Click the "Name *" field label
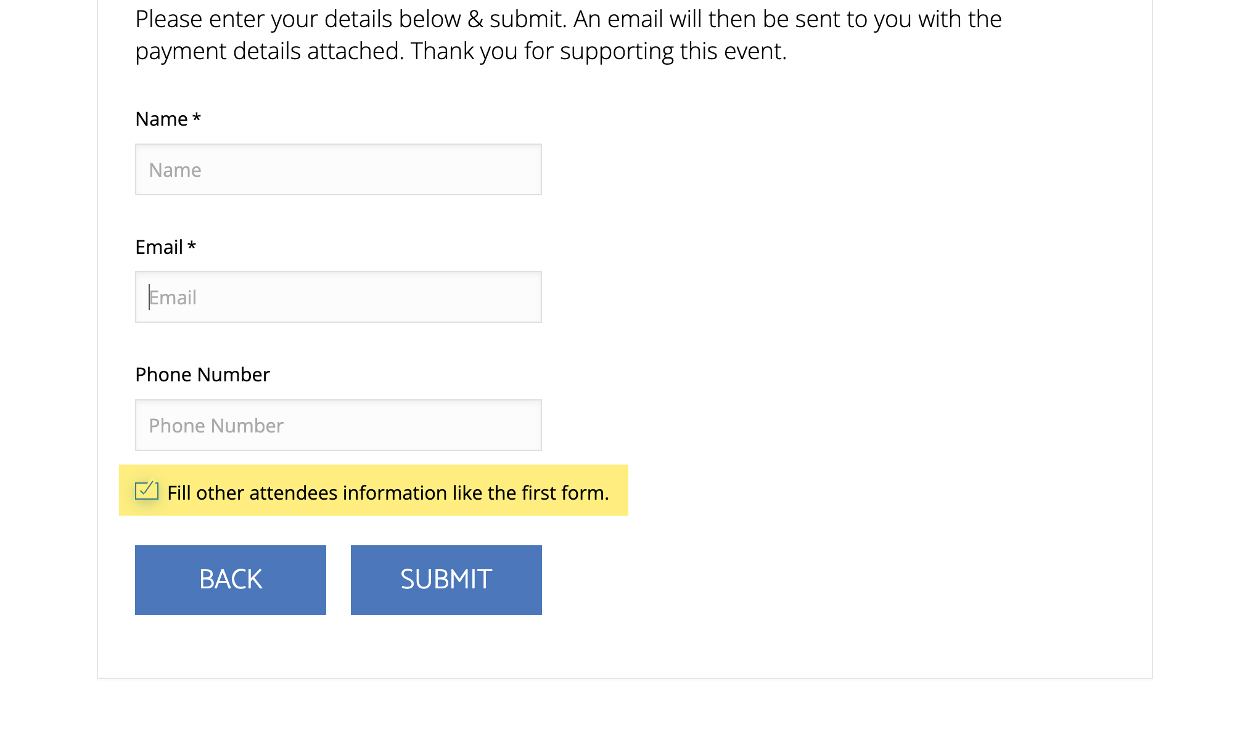 pos(161,119)
